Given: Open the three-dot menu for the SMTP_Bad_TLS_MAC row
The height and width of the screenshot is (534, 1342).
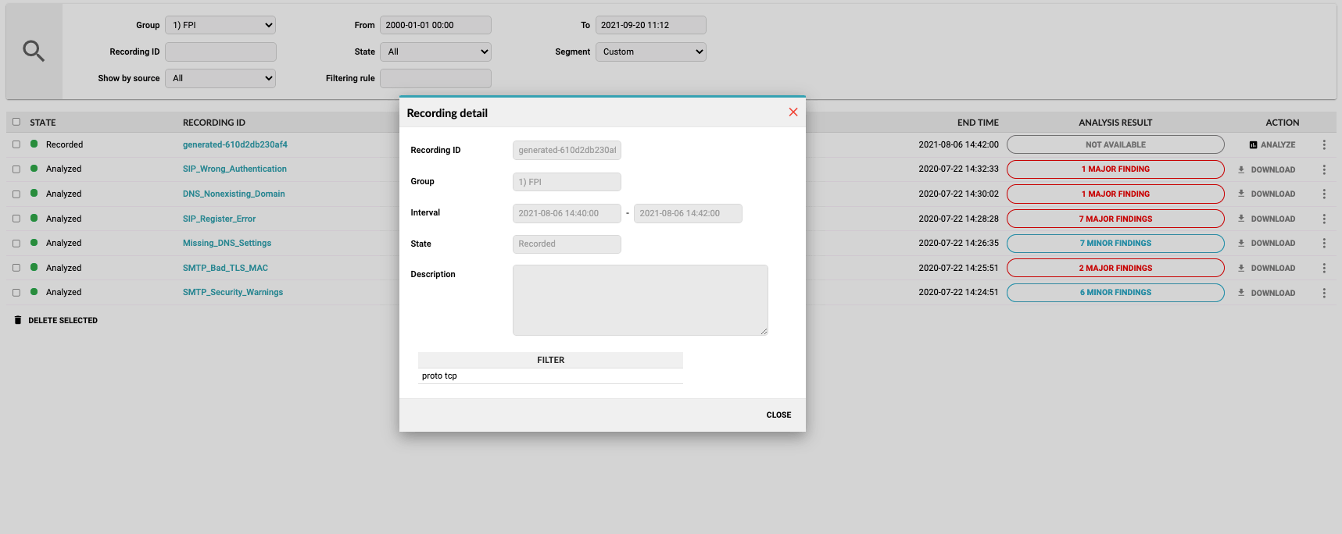Looking at the screenshot, I should [x=1323, y=268].
